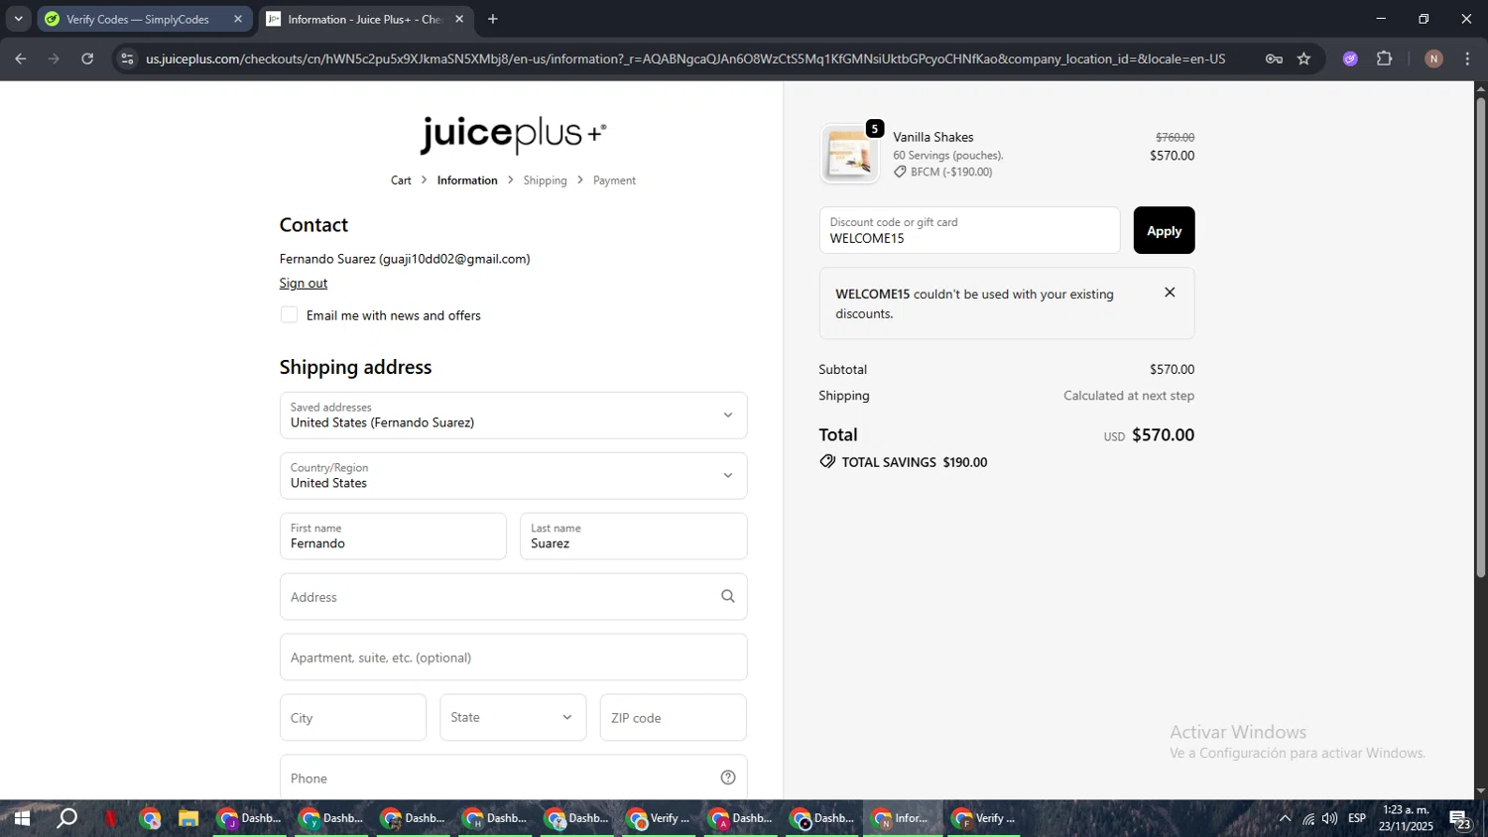Reload the current page
Screen dimensions: 1488x837
pyautogui.click(x=87, y=59)
